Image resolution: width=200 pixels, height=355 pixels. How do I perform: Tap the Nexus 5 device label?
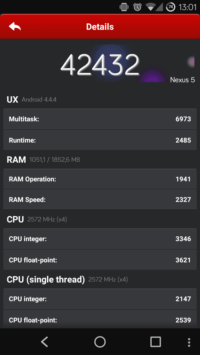click(x=182, y=80)
